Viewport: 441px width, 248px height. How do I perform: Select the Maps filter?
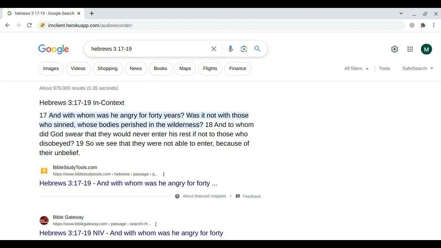tap(185, 69)
